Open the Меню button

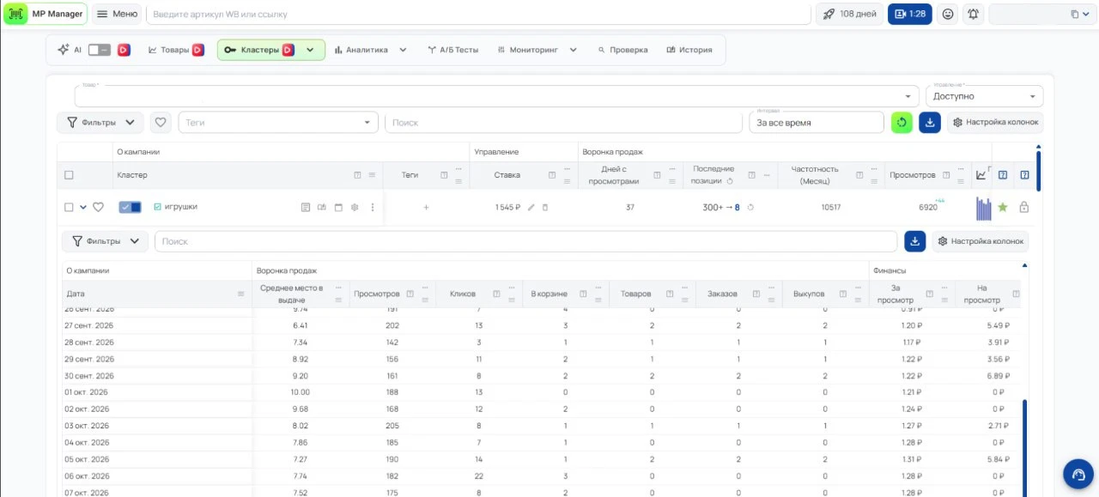click(117, 14)
